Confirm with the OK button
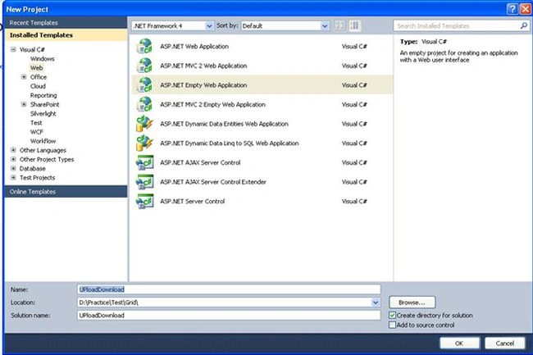This screenshot has height=355, width=533. [459, 343]
